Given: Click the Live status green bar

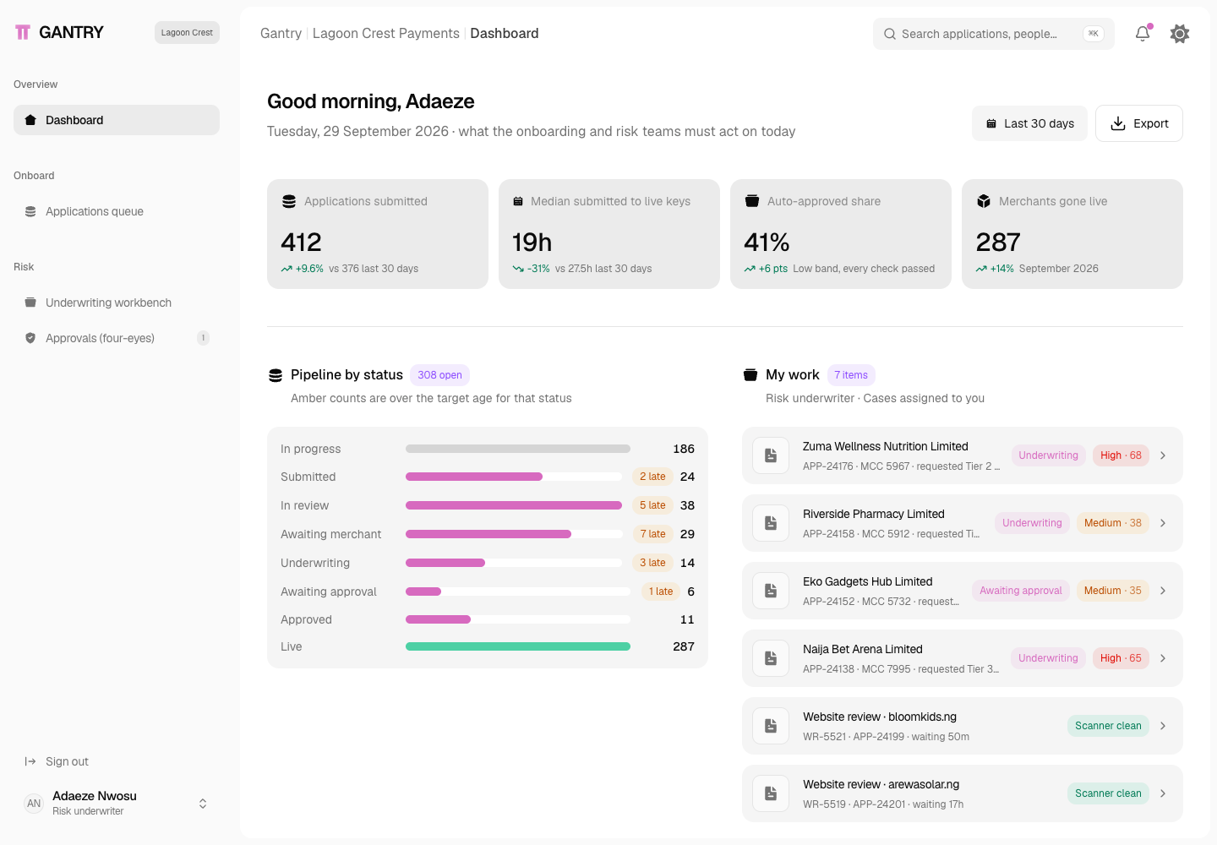Looking at the screenshot, I should [x=518, y=646].
